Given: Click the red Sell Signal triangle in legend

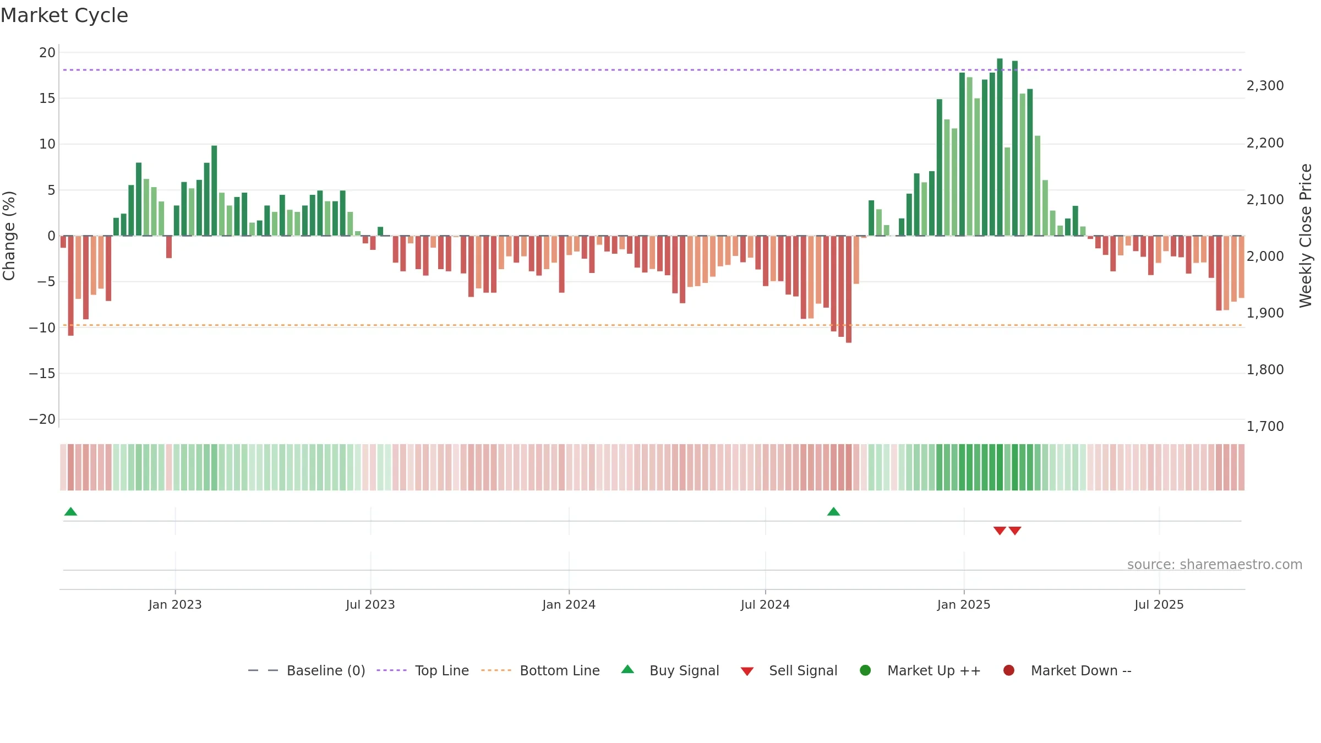Looking at the screenshot, I should coord(747,671).
